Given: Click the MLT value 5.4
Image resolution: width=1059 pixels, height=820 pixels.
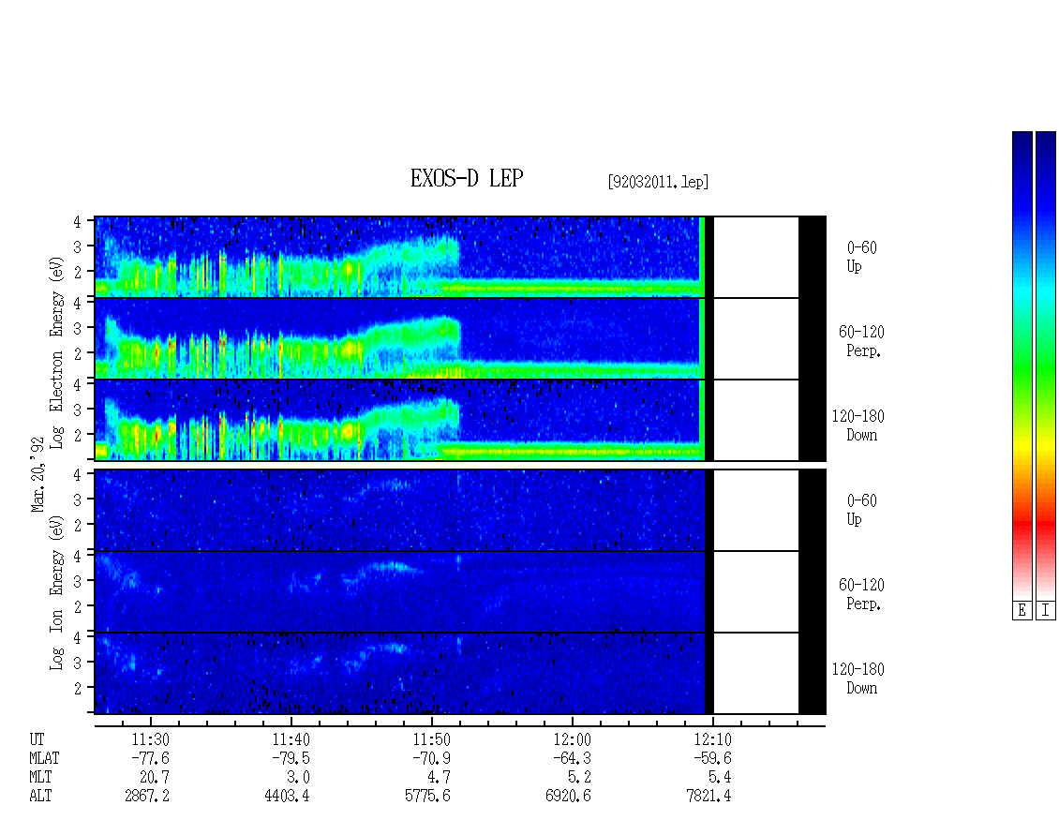Looking at the screenshot, I should coord(720,778).
